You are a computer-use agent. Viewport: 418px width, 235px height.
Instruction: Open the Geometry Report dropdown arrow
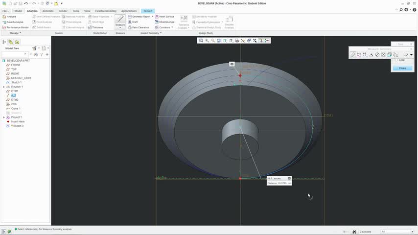click(x=153, y=17)
